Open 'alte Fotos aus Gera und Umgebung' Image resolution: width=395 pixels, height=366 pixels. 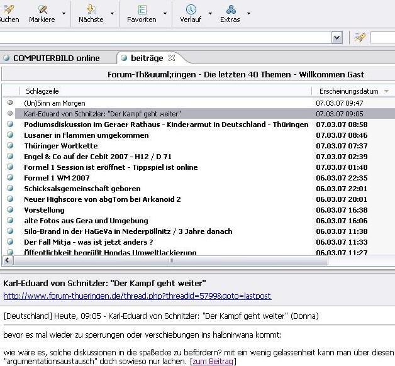[86, 221]
